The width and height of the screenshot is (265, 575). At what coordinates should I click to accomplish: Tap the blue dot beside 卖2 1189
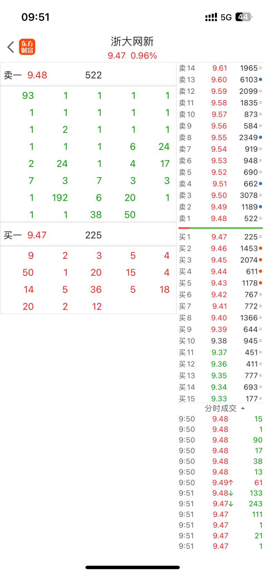pyautogui.click(x=261, y=207)
